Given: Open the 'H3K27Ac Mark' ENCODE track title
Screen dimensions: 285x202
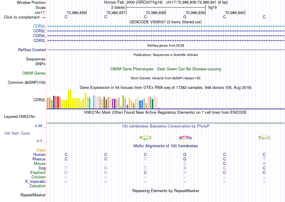Looking at the screenshot, I should point(166,113).
